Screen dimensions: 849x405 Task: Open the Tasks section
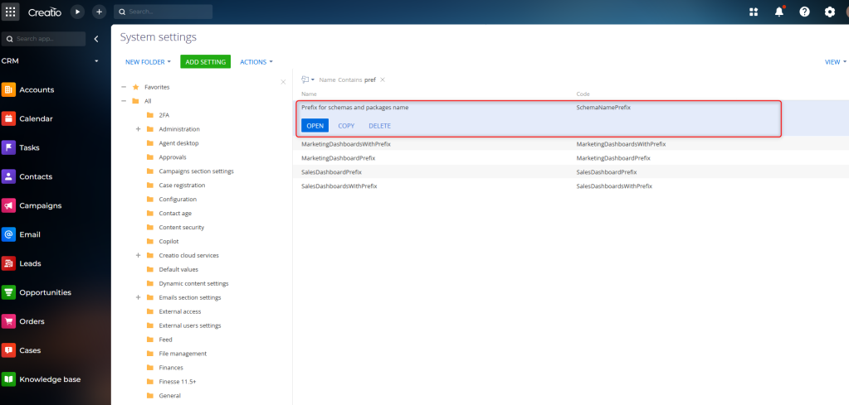coord(29,147)
